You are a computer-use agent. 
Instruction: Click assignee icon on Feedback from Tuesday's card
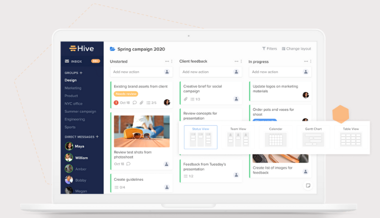(236, 175)
